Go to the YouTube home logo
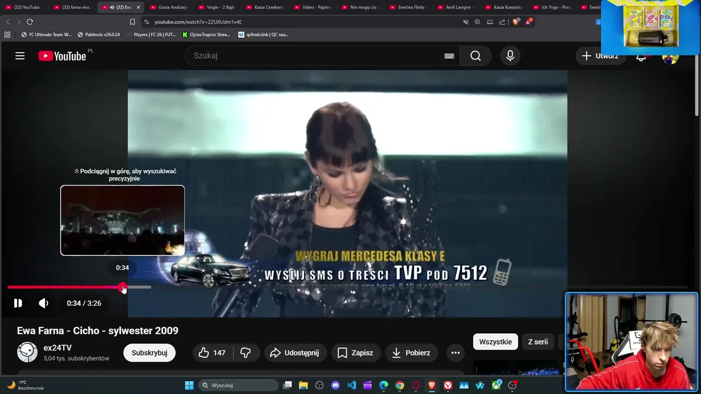This screenshot has height=394, width=701. coord(62,56)
